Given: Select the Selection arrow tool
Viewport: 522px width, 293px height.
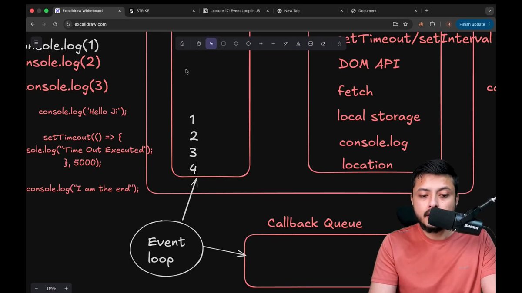Looking at the screenshot, I should (x=211, y=43).
